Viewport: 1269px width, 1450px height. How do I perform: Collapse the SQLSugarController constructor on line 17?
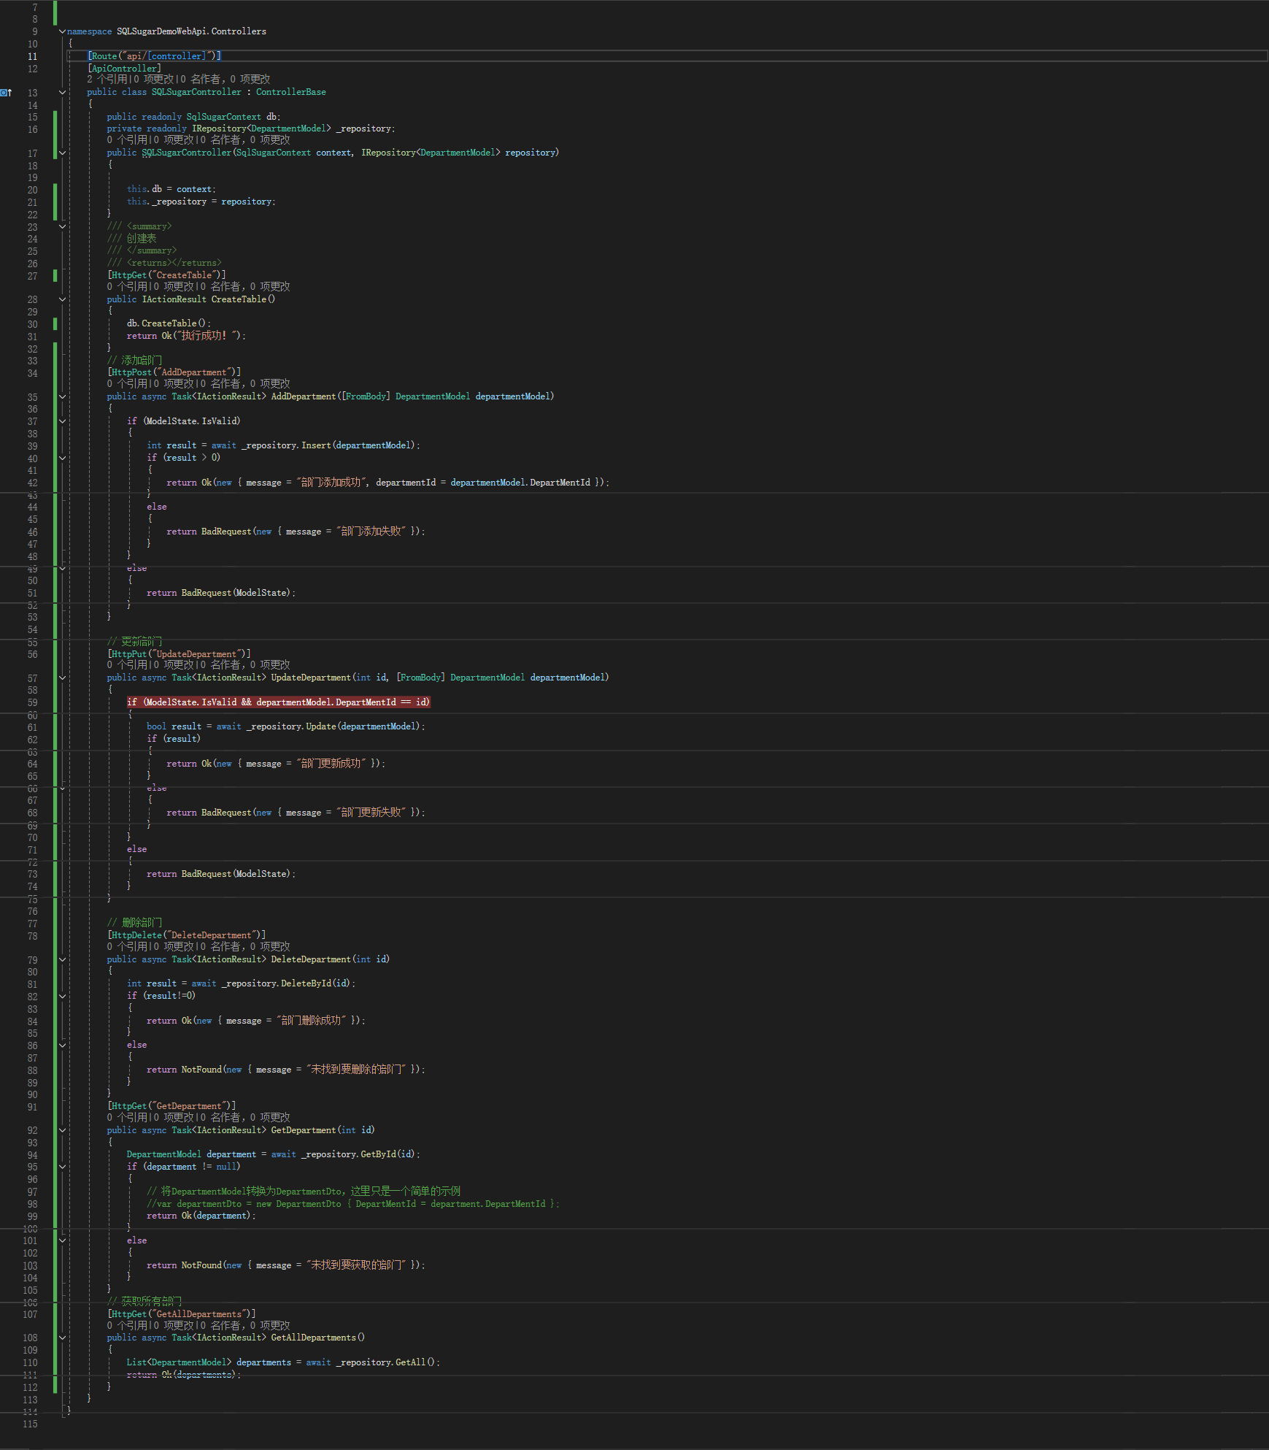pyautogui.click(x=62, y=153)
